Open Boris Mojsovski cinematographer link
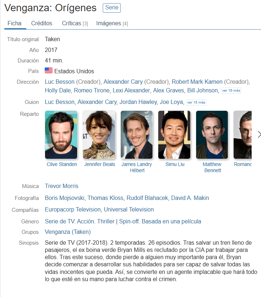 click(65, 198)
